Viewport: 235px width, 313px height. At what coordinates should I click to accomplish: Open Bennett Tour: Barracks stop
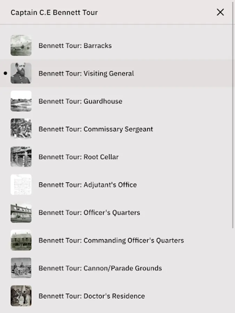[75, 46]
